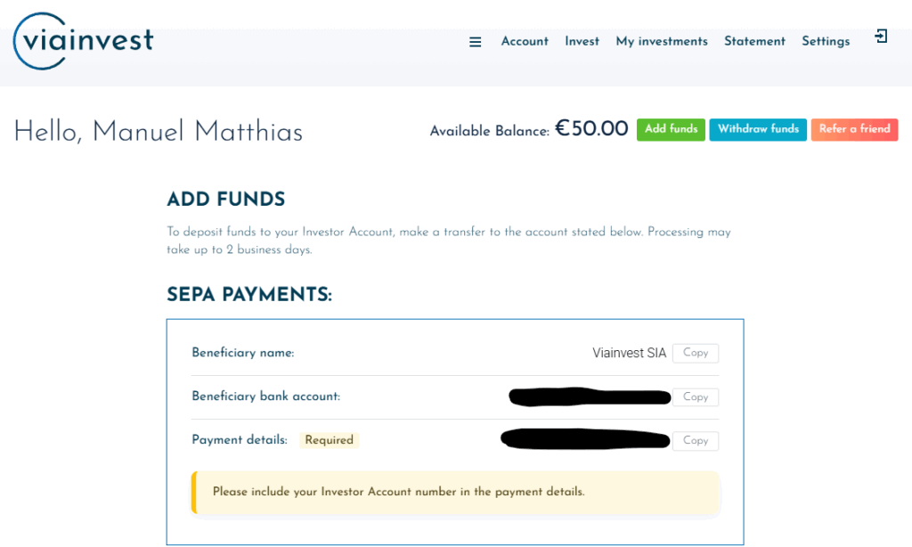Open Settings from the top navigation
This screenshot has height=547, width=912.
(x=826, y=42)
